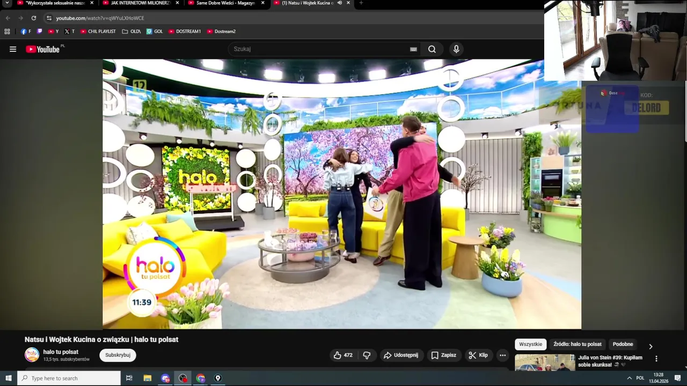Start voice search with microphone icon
This screenshot has height=386, width=687.
[x=456, y=49]
